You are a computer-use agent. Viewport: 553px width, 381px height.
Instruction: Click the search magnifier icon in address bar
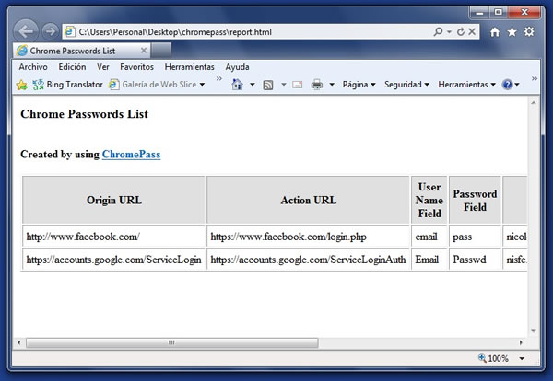(438, 31)
